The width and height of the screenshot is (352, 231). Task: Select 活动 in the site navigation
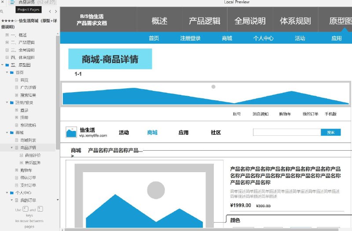124,133
